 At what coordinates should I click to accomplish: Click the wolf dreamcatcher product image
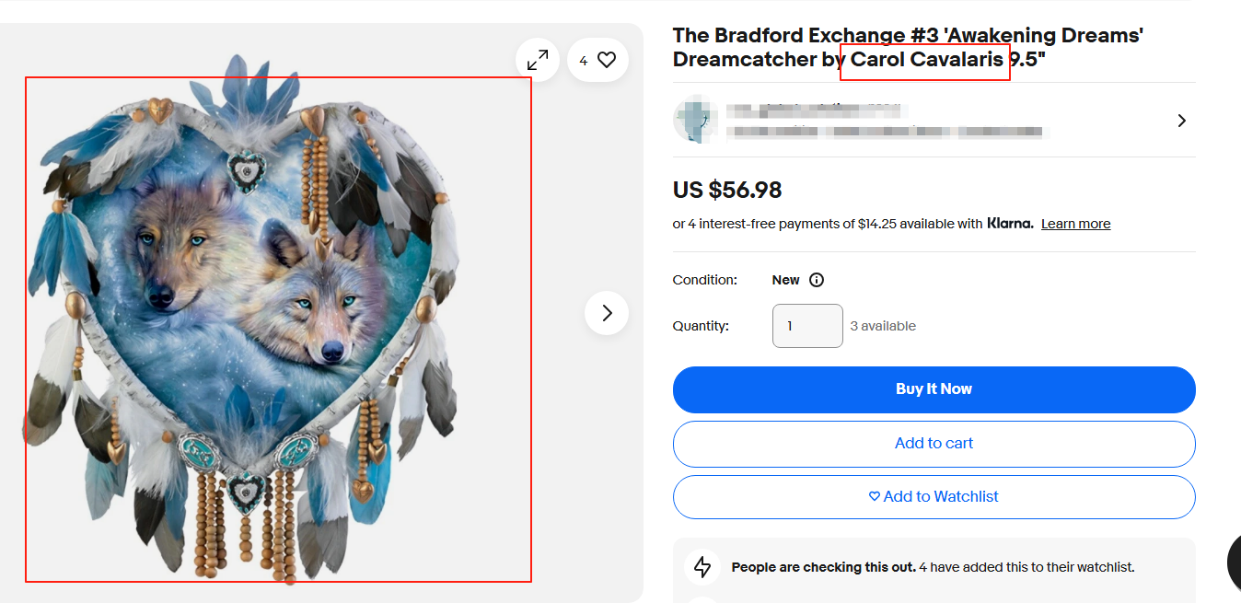(276, 331)
